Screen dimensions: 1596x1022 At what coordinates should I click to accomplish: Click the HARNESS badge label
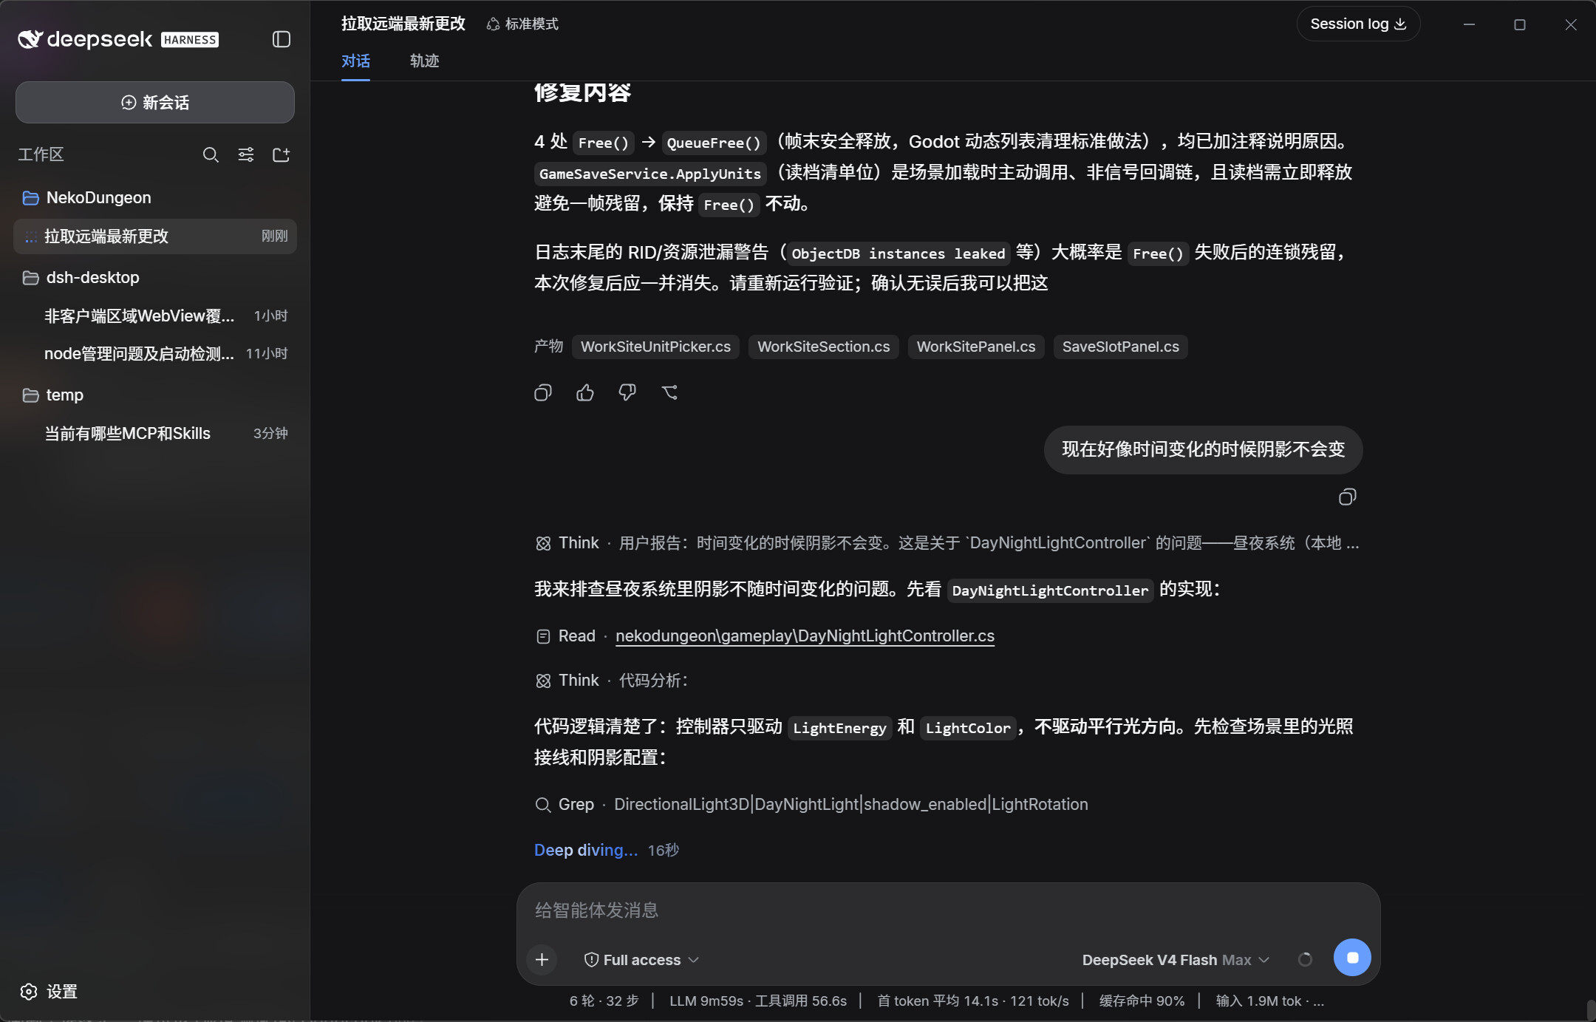(x=190, y=40)
